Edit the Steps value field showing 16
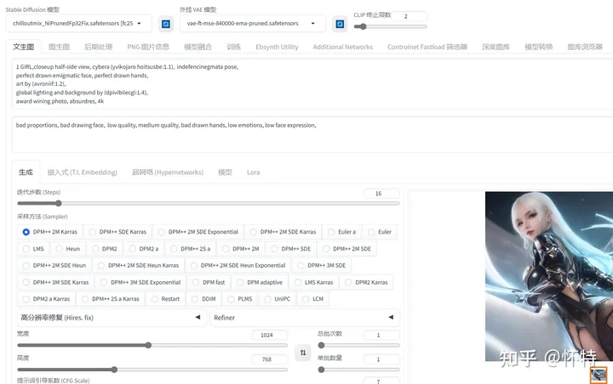This screenshot has width=613, height=384. pyautogui.click(x=381, y=193)
